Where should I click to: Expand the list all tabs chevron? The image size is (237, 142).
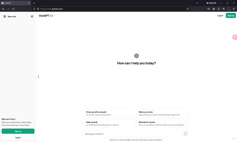point(197,3)
